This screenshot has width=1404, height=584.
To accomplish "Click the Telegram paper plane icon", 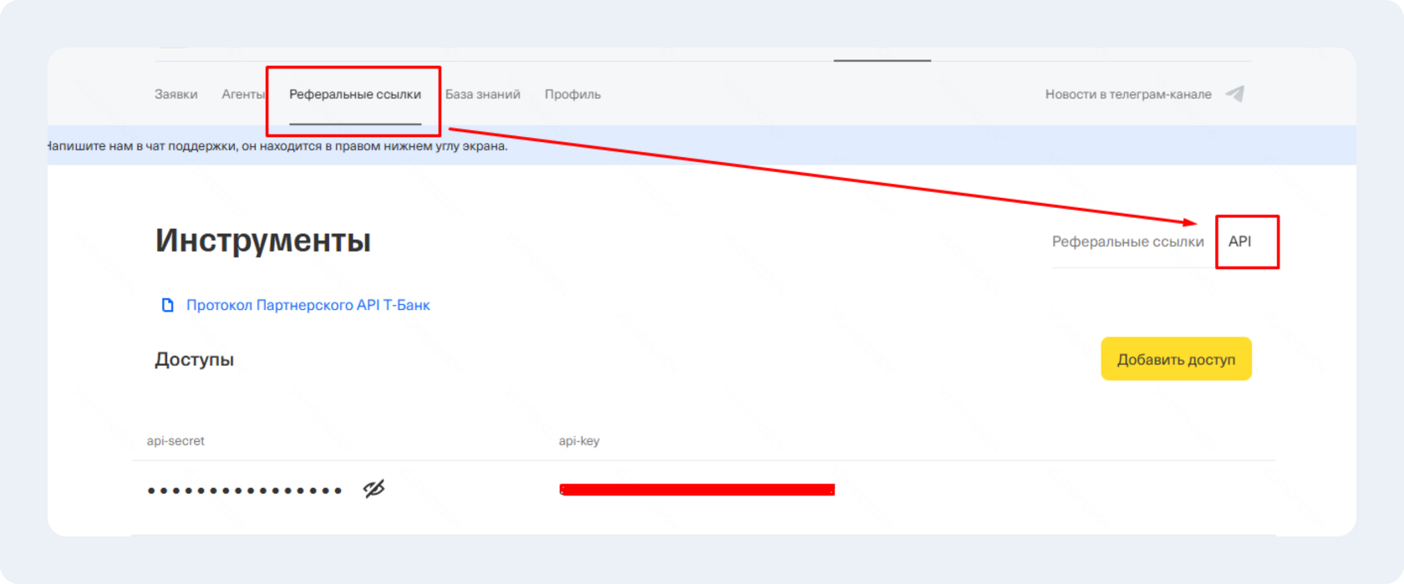I will click(x=1234, y=94).
